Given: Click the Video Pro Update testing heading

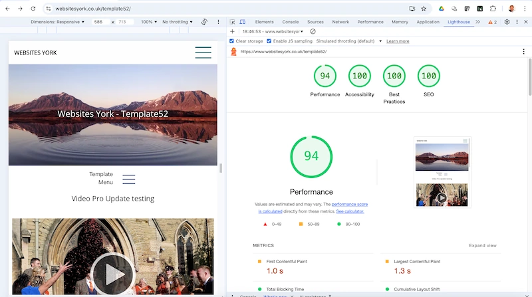Looking at the screenshot, I should coord(112,199).
